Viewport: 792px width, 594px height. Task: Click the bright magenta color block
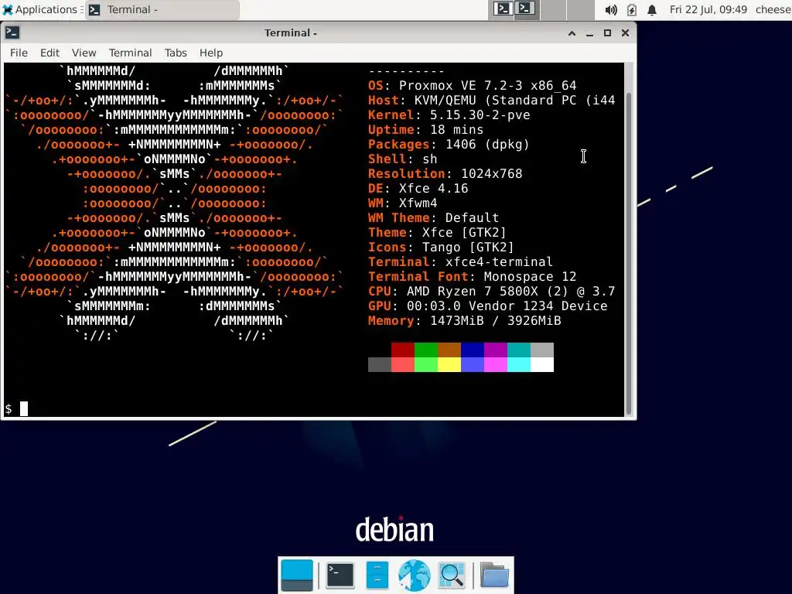tap(496, 365)
